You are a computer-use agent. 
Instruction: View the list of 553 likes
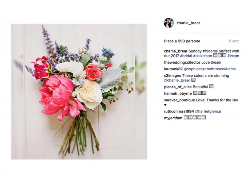point(182,41)
